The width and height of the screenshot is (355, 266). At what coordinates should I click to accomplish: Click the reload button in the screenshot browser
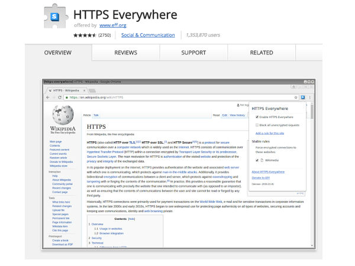(x=60, y=98)
